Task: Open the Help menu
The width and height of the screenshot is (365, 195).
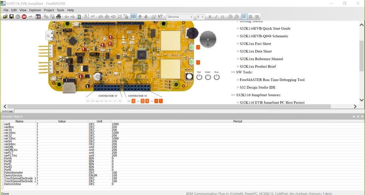Action: click(71, 10)
